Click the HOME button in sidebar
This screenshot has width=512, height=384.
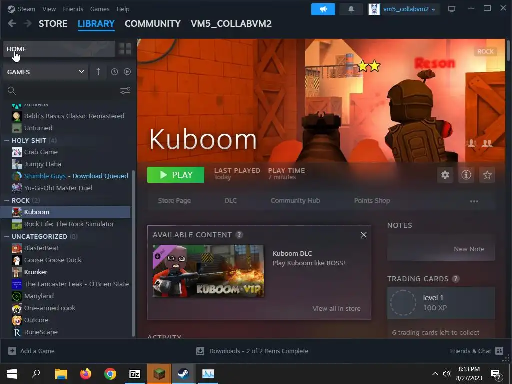(x=59, y=49)
